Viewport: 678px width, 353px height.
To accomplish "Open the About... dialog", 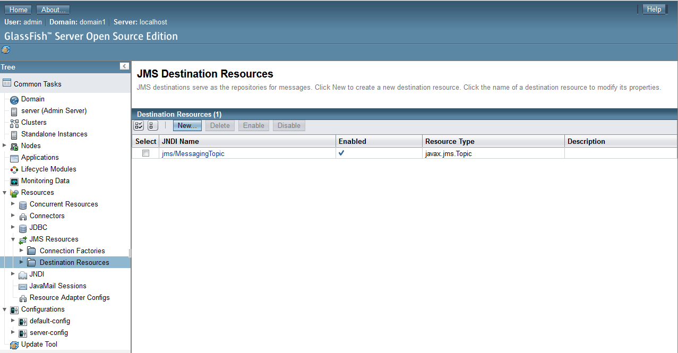I will coord(54,10).
